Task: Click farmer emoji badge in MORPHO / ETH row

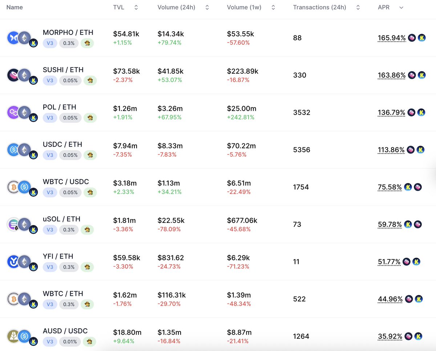Action: 87,43
